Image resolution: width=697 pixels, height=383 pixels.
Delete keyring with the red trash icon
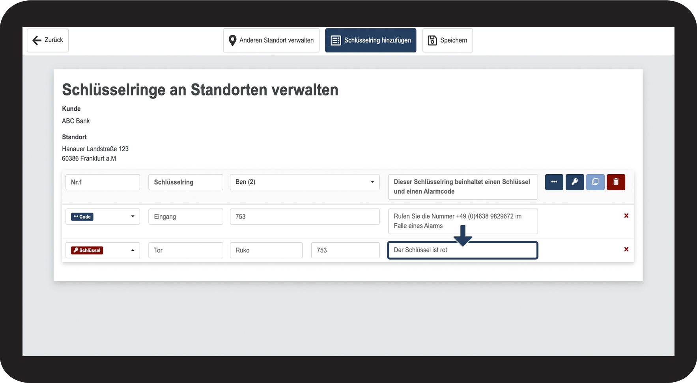616,182
